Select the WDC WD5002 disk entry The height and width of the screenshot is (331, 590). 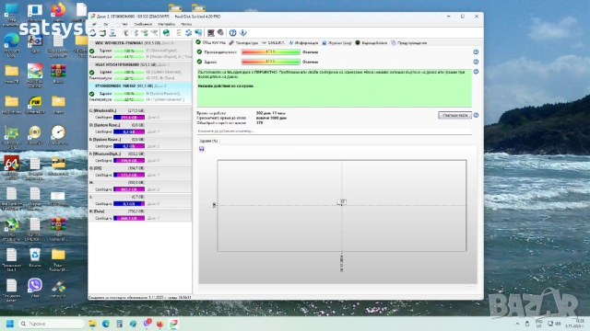pyautogui.click(x=140, y=50)
